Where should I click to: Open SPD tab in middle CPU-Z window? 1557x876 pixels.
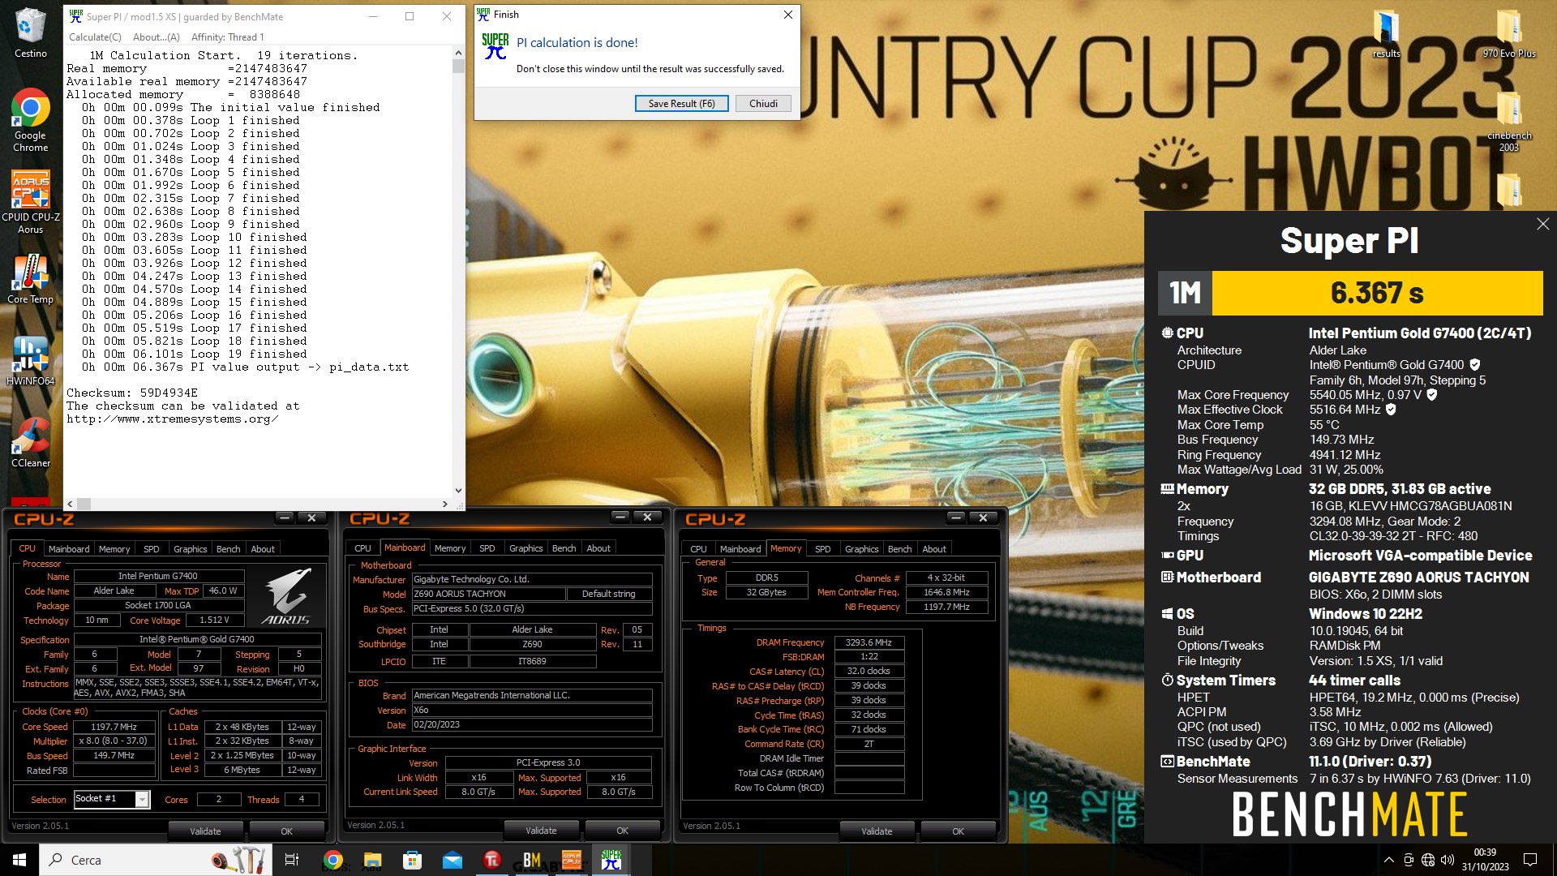487,549
